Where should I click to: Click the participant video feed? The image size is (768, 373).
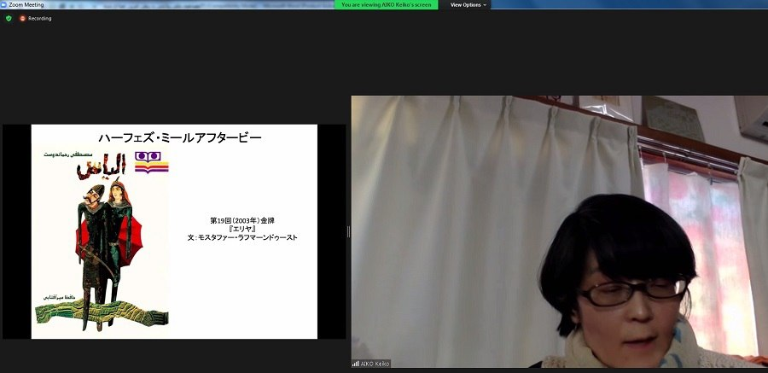tap(559, 230)
